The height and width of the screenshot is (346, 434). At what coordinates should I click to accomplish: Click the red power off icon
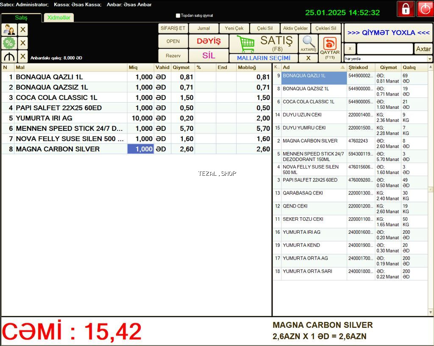pyautogui.click(x=425, y=9)
